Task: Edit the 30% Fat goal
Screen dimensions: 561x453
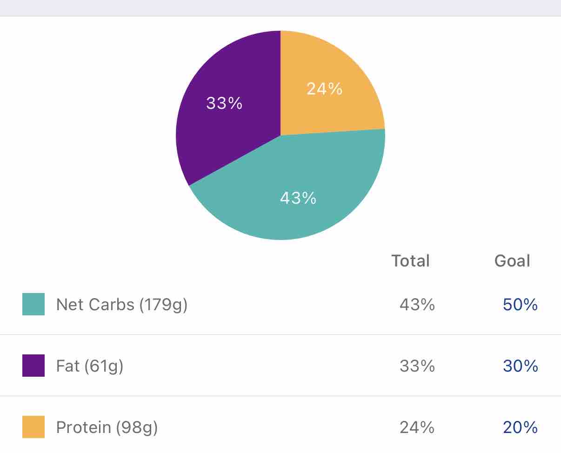Action: (520, 366)
